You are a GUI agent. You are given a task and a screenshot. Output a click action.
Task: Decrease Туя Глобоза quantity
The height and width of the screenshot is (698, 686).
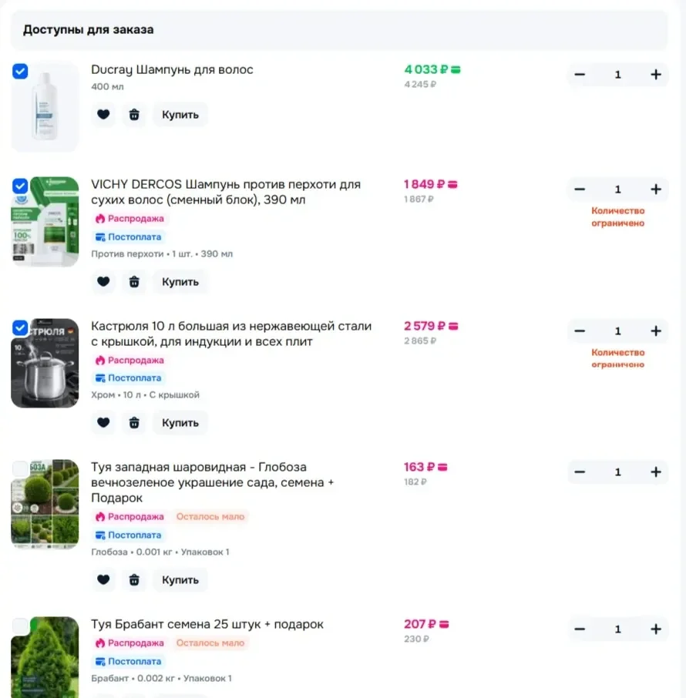pos(580,471)
